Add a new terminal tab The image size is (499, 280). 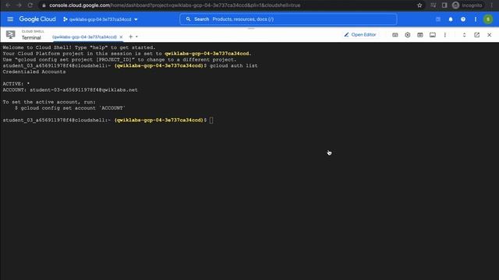130,37
